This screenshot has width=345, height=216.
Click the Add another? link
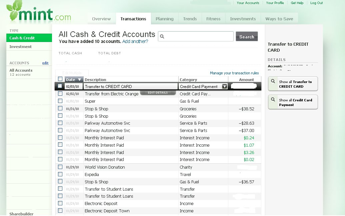click(x=135, y=41)
